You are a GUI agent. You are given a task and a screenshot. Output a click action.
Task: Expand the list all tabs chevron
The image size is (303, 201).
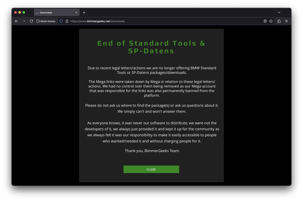[x=279, y=12]
